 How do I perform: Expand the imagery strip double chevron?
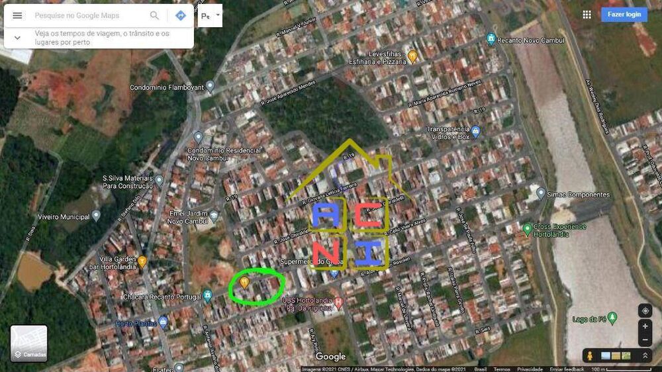tap(645, 356)
